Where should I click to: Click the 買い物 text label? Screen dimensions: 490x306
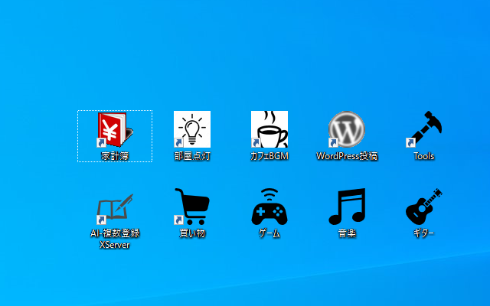point(192,233)
